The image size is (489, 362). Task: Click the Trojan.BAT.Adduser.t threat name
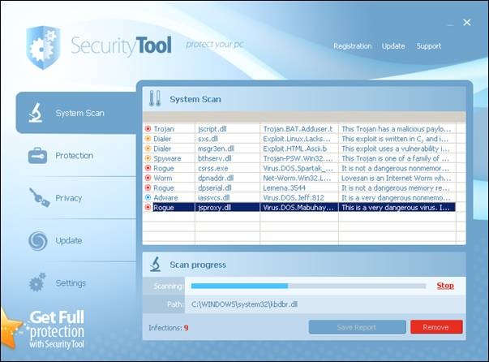tap(298, 129)
